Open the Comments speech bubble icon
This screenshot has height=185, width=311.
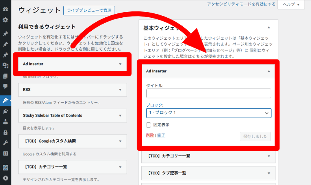[x=6, y=86]
